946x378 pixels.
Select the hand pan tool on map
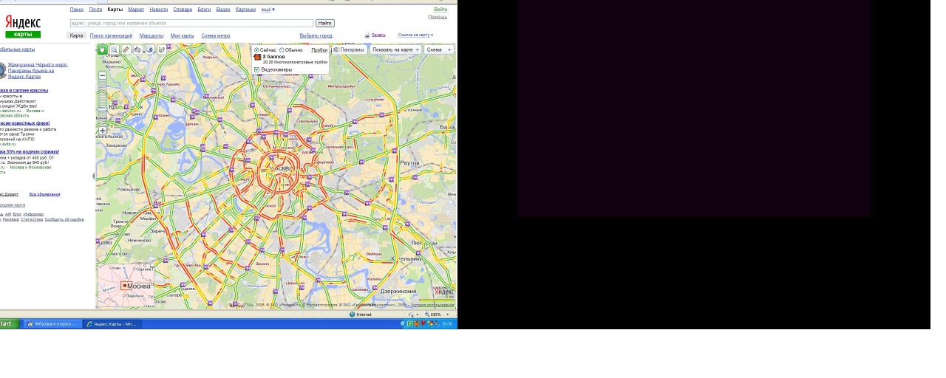tap(103, 50)
